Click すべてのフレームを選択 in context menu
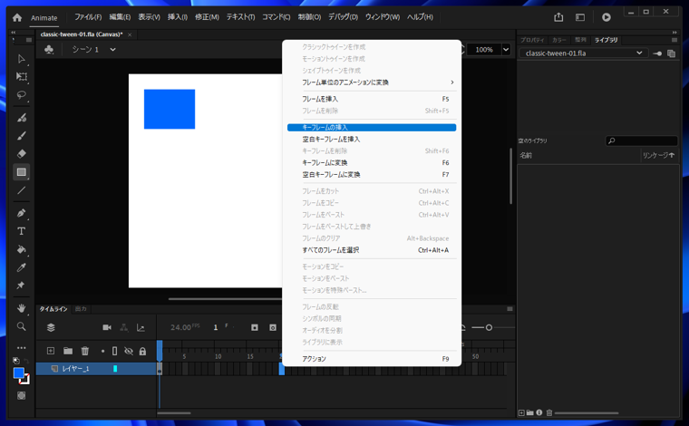Viewport: 689px width, 426px height. tap(331, 250)
